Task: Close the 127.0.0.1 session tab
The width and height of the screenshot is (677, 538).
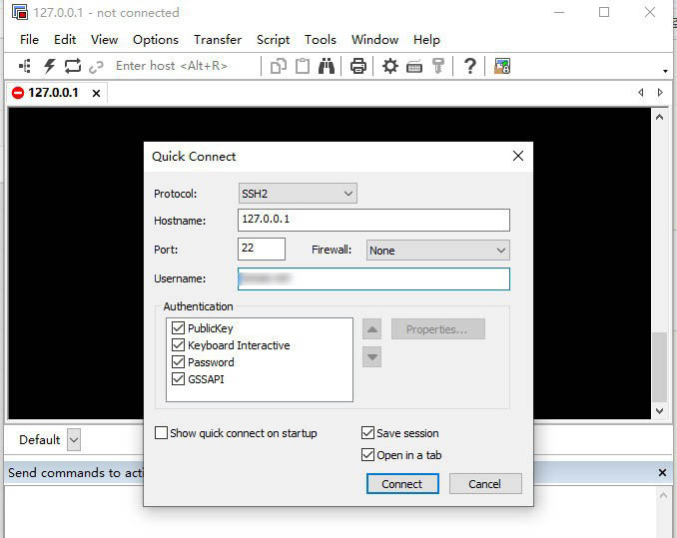Action: 96,93
